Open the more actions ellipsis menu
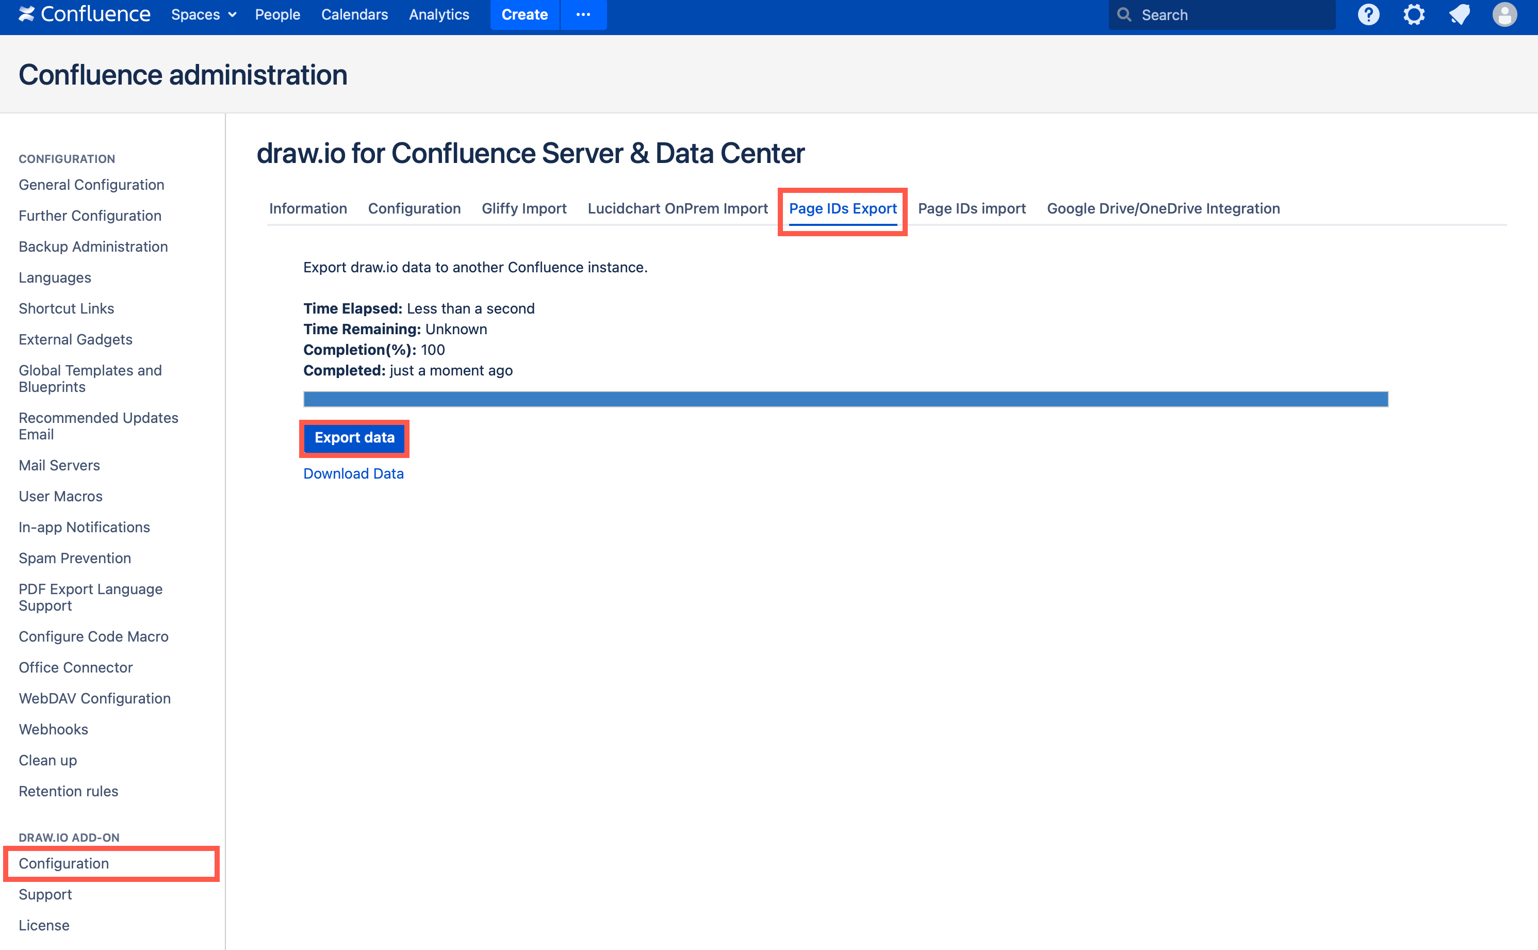 coord(584,14)
